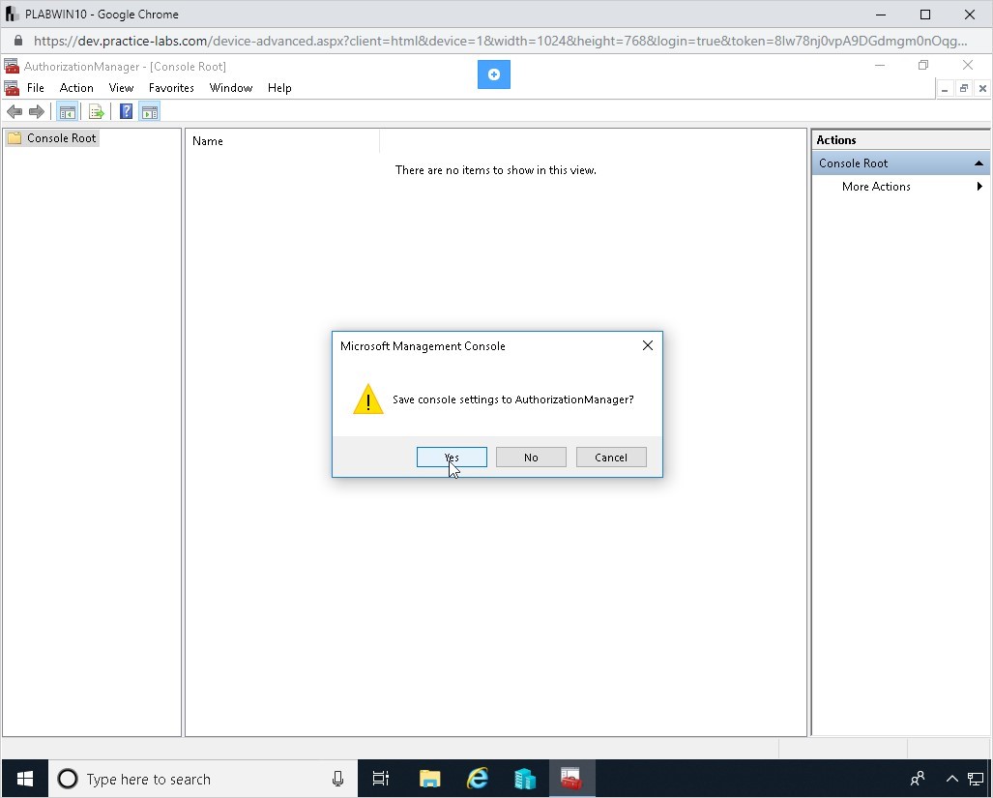Screen dimensions: 993x798
Task: Collapse the Console Root actions section
Action: click(x=978, y=163)
